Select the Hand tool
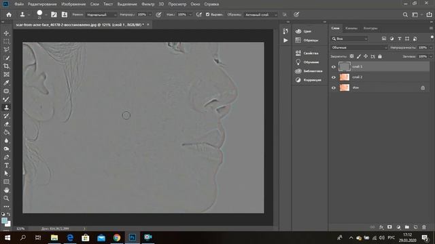The height and width of the screenshot is (244, 435). (x=6, y=190)
